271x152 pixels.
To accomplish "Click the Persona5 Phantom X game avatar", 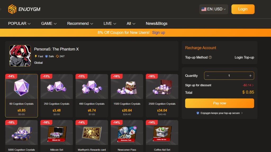I will (20, 56).
